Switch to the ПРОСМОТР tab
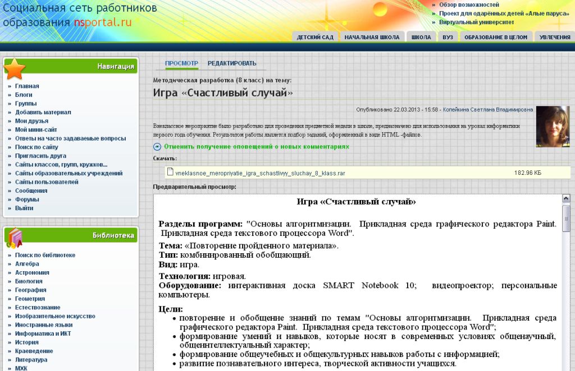 point(181,63)
